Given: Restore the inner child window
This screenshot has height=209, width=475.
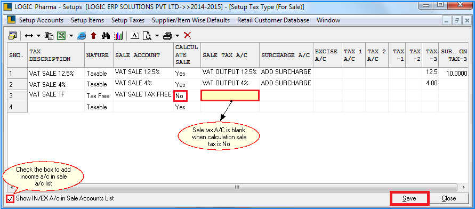Looking at the screenshot, I should 456,21.
